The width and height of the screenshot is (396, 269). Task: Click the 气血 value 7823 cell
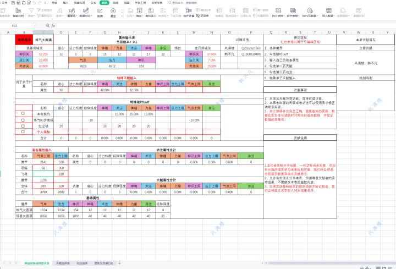(x=83, y=66)
